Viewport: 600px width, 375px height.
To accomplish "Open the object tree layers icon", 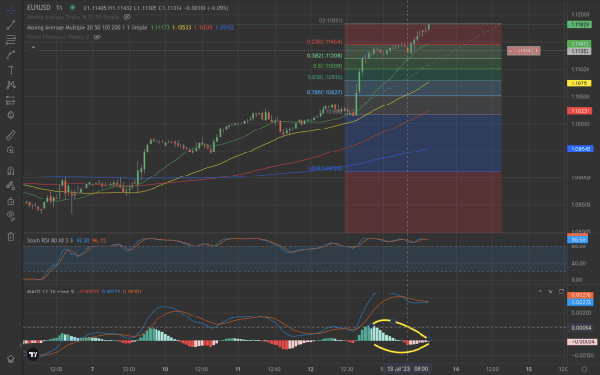I will (11, 359).
